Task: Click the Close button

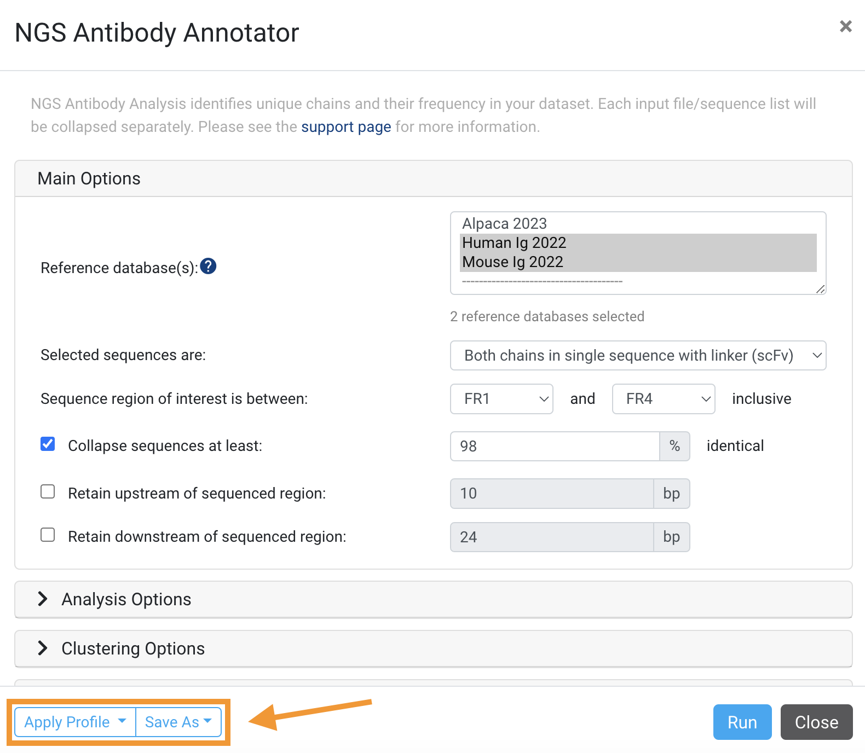Action: point(816,722)
